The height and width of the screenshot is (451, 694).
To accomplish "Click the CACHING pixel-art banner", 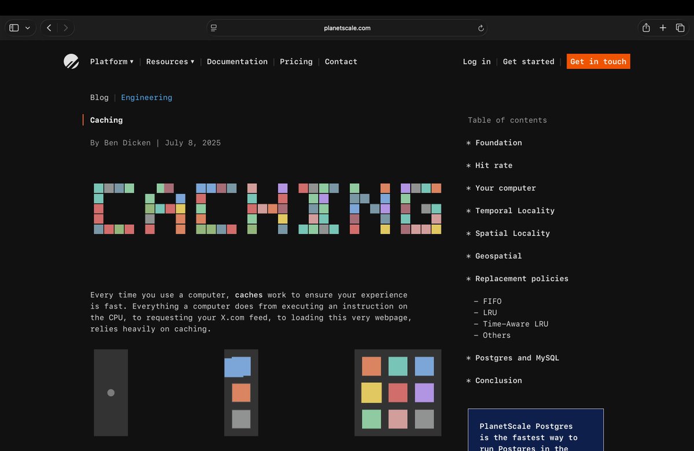I will click(x=267, y=209).
